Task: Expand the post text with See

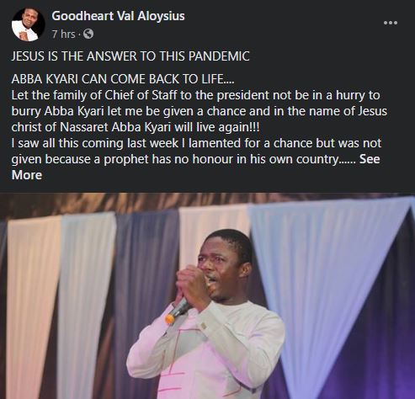Action: pyautogui.click(x=370, y=159)
